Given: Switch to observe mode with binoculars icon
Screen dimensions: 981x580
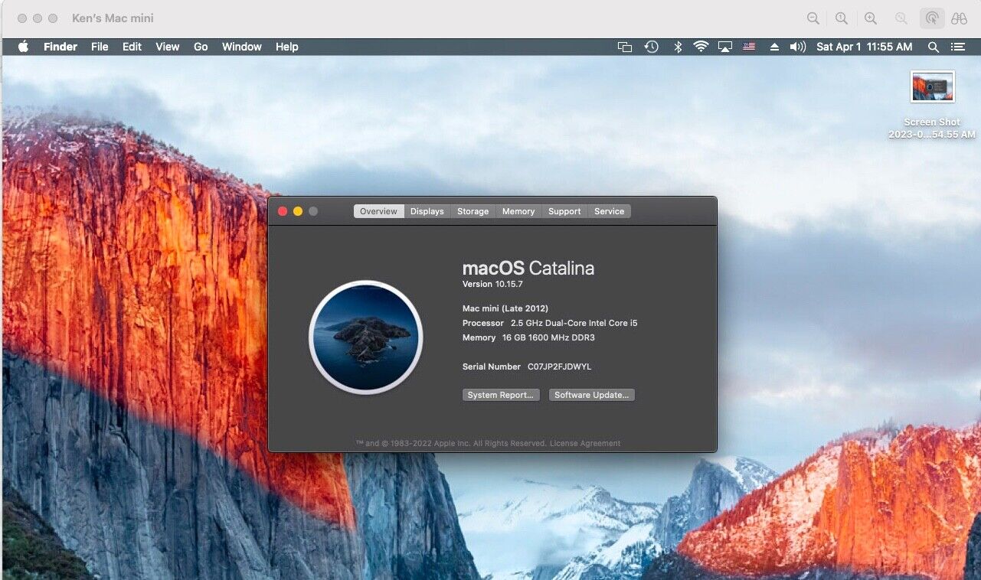Looking at the screenshot, I should click(959, 18).
